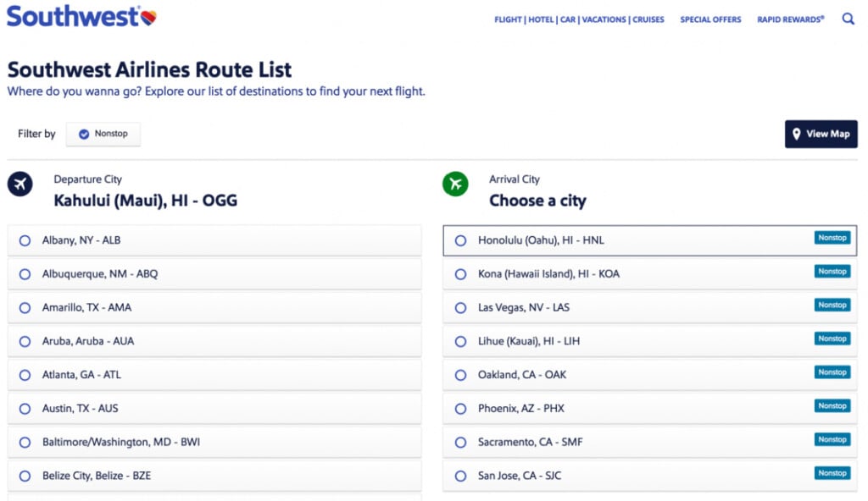The image size is (868, 501).
Task: Click Nonstop badge on Phoenix row
Action: [x=832, y=406]
